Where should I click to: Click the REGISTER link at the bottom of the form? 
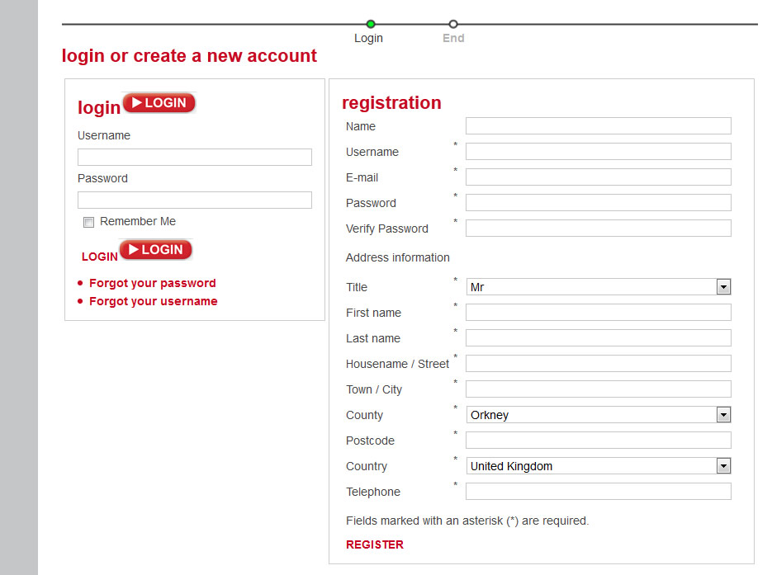coord(375,544)
